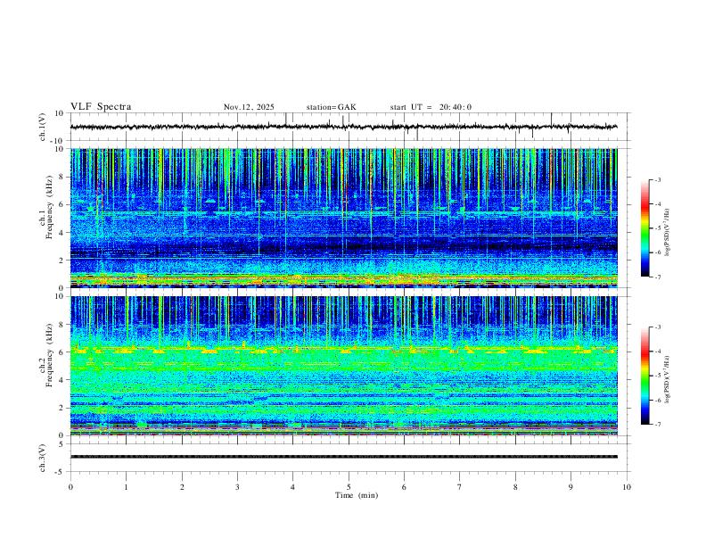
Task: Click the '-3' value on ch.1 colorbar
Action: (x=657, y=179)
